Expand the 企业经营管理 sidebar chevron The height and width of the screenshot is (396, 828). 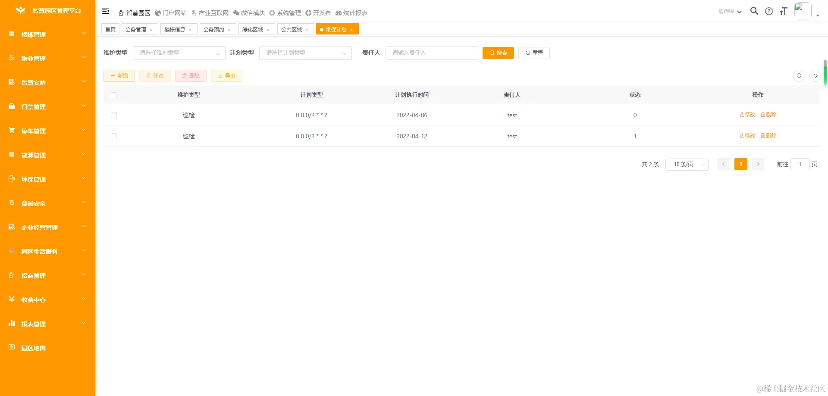pyautogui.click(x=84, y=227)
